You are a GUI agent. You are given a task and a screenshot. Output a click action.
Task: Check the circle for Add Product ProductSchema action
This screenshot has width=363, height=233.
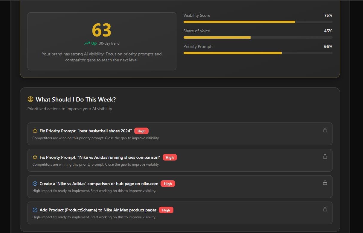click(x=35, y=210)
